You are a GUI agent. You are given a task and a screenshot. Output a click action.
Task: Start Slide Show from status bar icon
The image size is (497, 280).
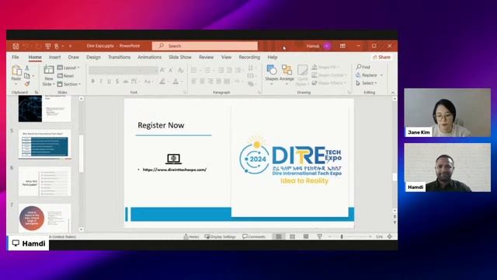pos(319,236)
